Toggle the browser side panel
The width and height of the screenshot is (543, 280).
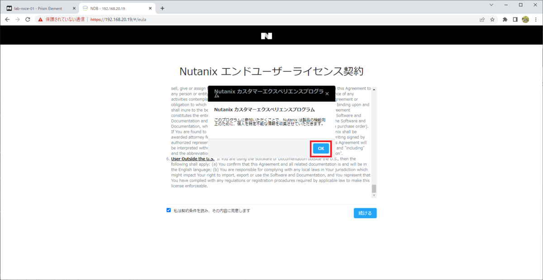pos(515,19)
